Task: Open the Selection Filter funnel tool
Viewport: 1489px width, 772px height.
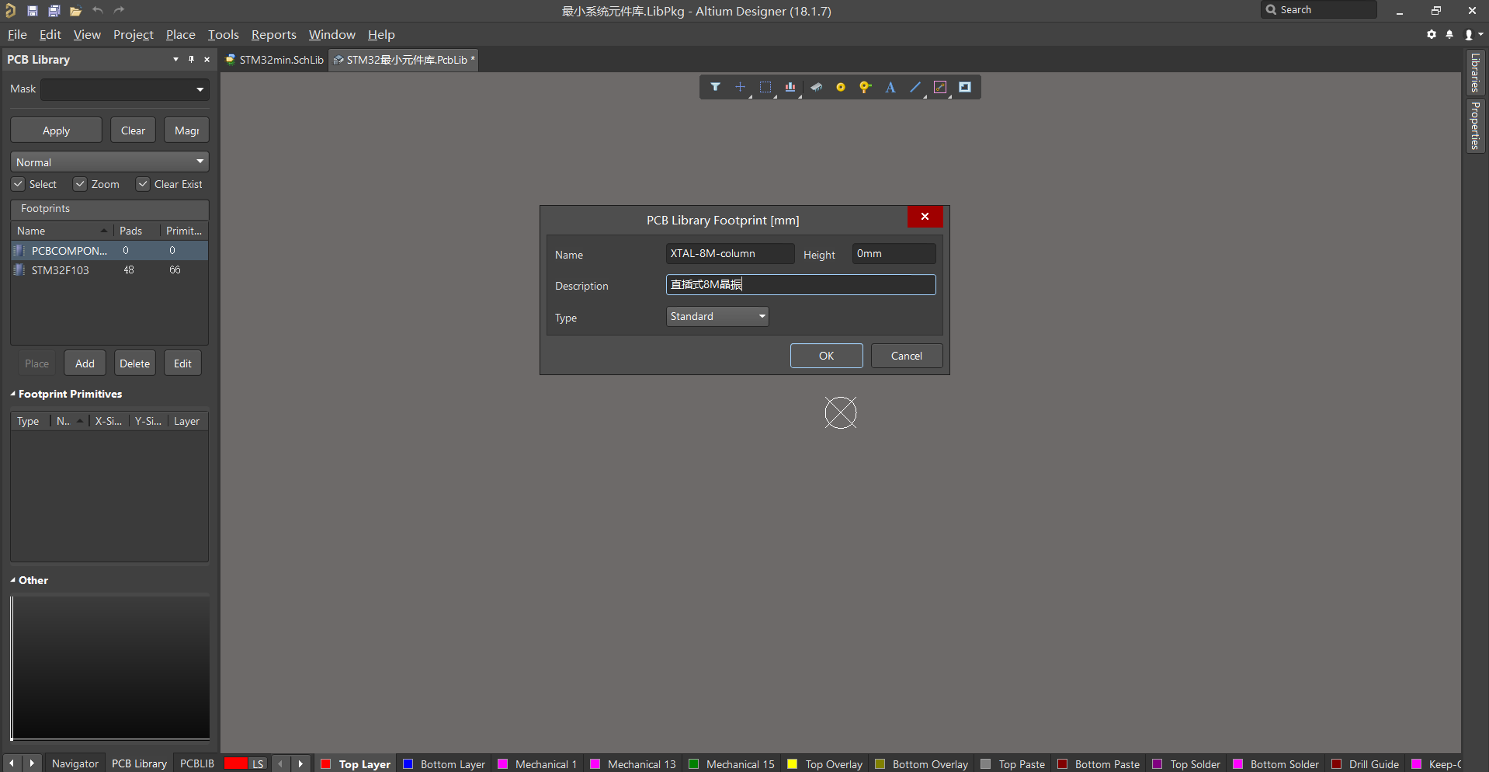Action: [x=715, y=87]
